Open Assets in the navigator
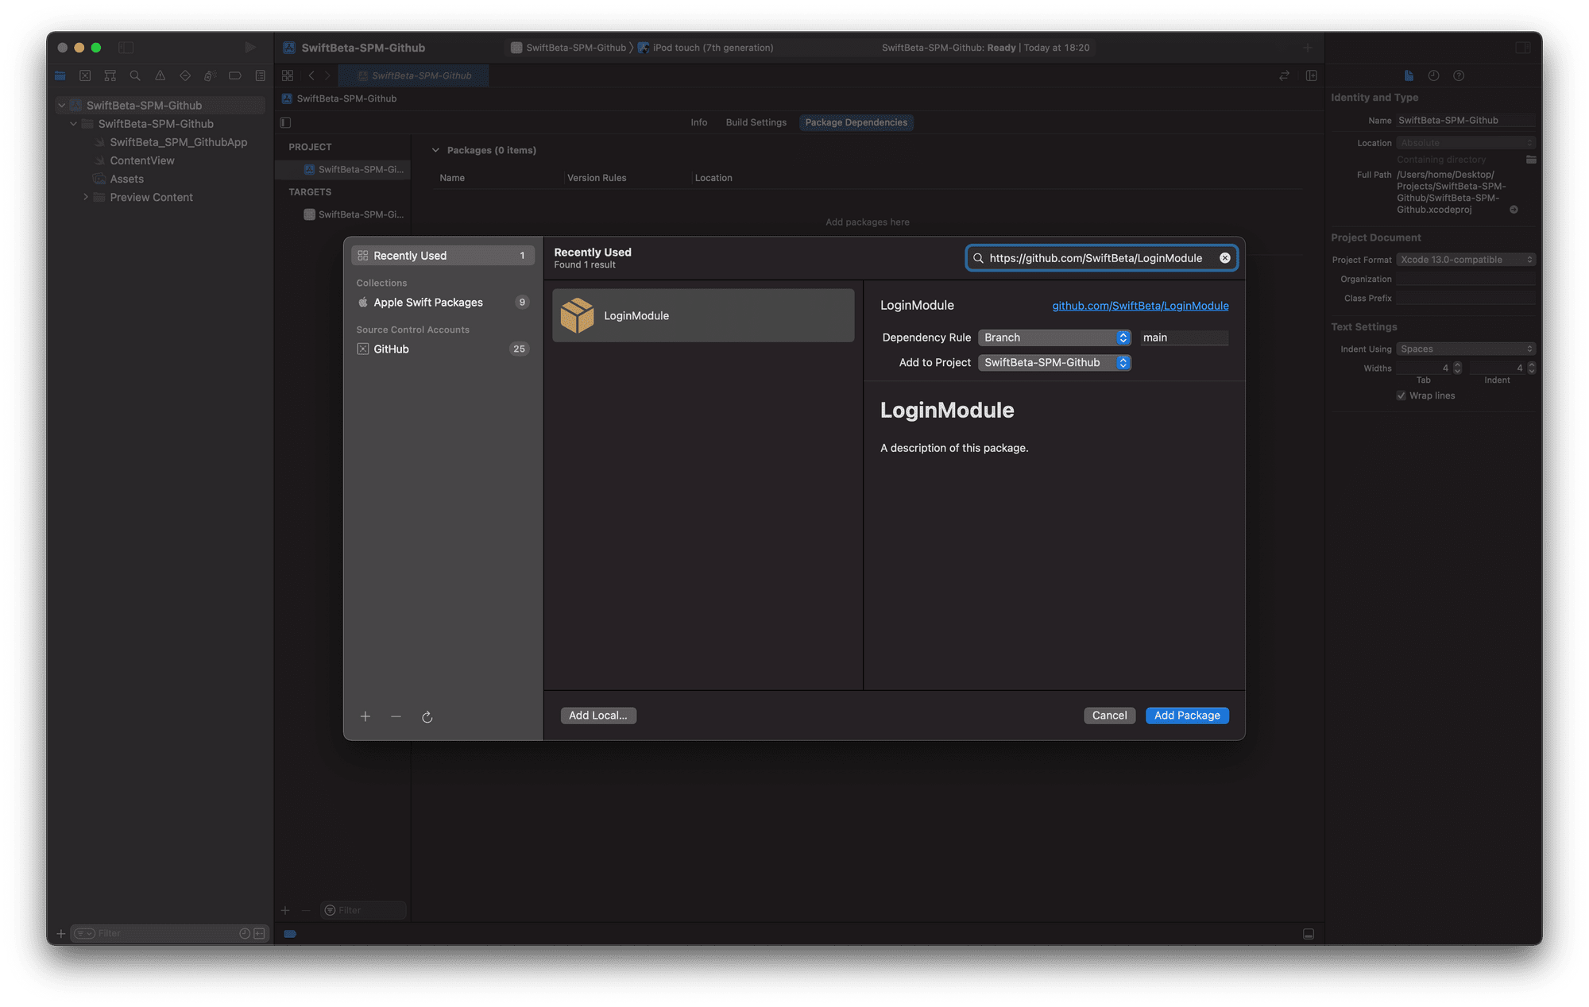This screenshot has width=1589, height=1007. coord(126,179)
